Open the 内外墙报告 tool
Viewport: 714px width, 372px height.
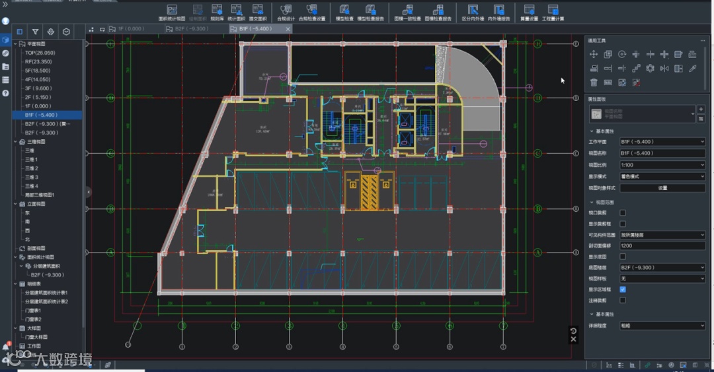499,13
